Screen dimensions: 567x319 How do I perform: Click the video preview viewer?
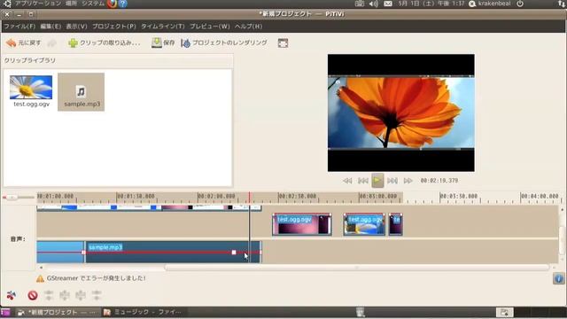[401, 113]
